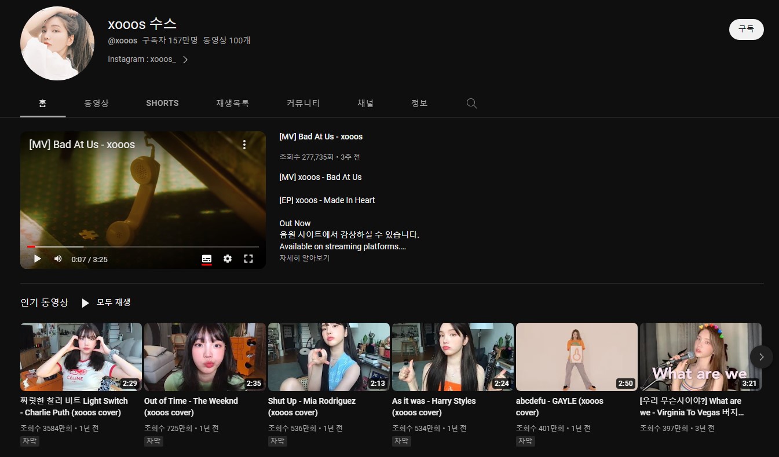Play the featured Bad At Us video
Image resolution: width=779 pixels, height=457 pixels.
pyautogui.click(x=37, y=259)
